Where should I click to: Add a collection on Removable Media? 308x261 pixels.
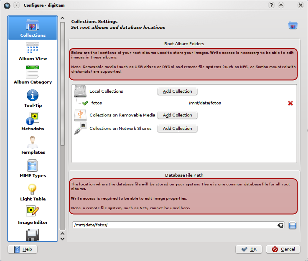tap(177, 115)
